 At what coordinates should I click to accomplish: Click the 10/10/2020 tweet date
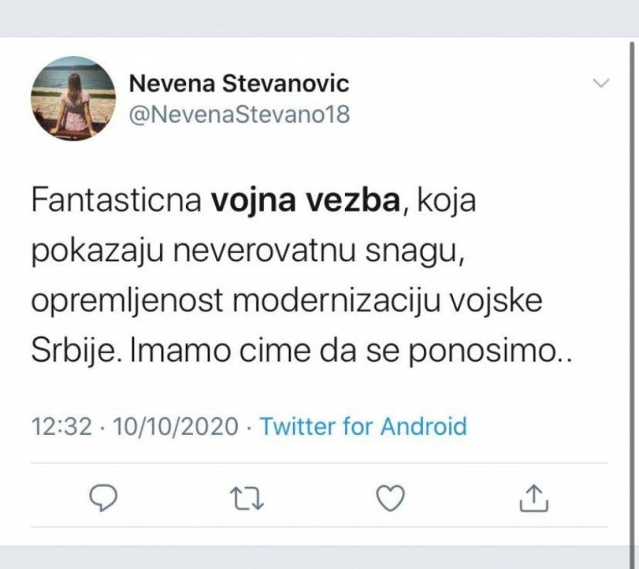pyautogui.click(x=175, y=426)
